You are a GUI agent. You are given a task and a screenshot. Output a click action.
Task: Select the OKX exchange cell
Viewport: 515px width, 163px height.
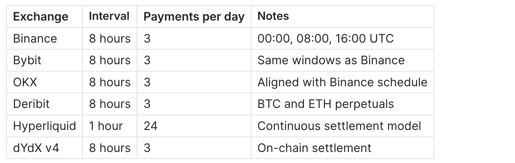coord(25,82)
